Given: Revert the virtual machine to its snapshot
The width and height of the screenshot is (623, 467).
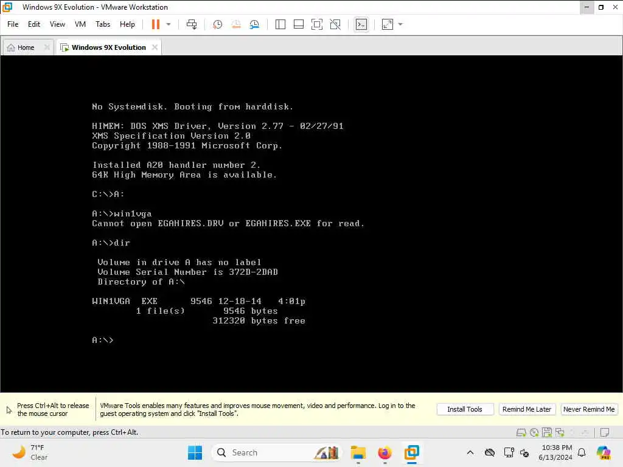Looking at the screenshot, I should pos(236,24).
